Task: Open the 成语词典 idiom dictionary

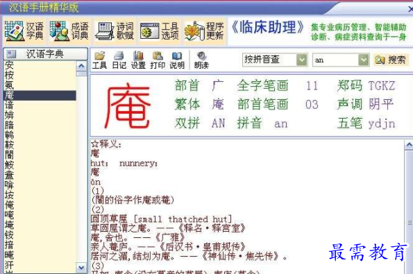Action: pos(69,31)
